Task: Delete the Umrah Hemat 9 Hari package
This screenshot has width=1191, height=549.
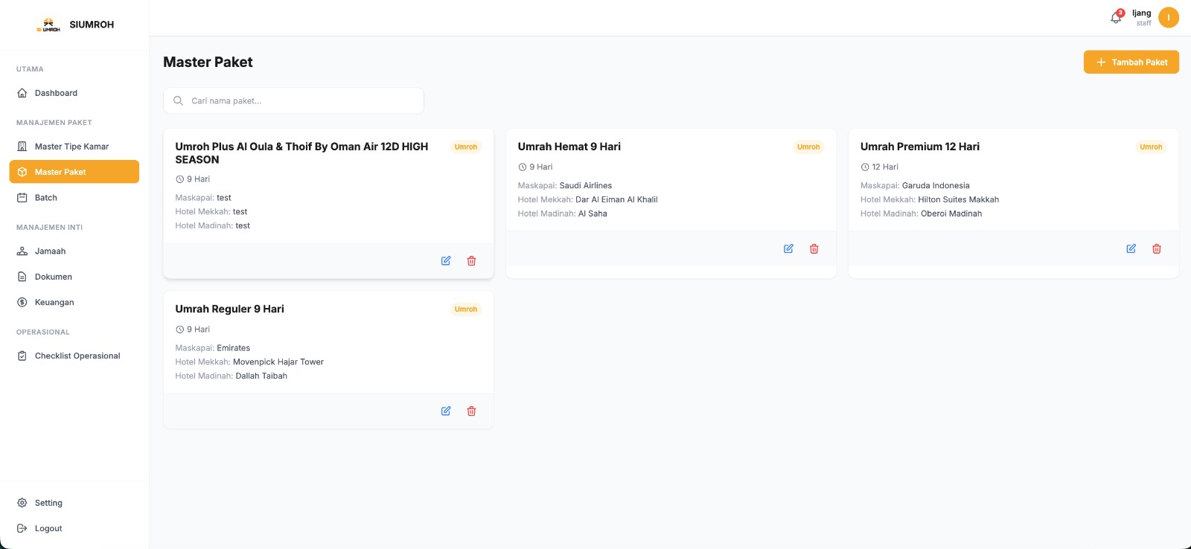Action: 814,248
